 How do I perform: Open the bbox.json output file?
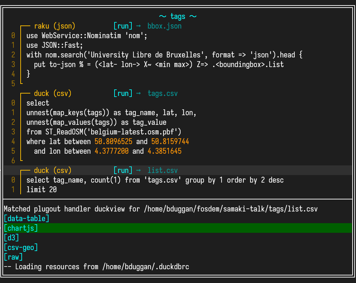[164, 26]
